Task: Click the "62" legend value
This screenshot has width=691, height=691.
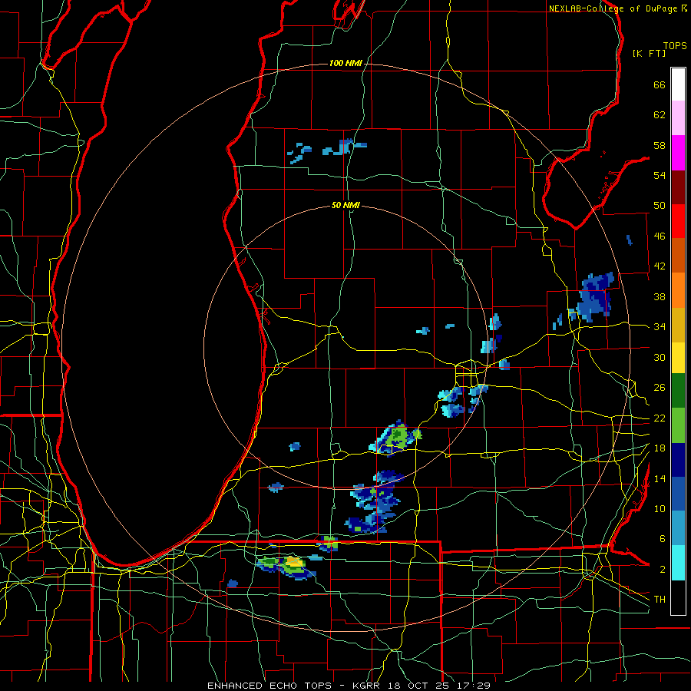Action: [x=660, y=115]
